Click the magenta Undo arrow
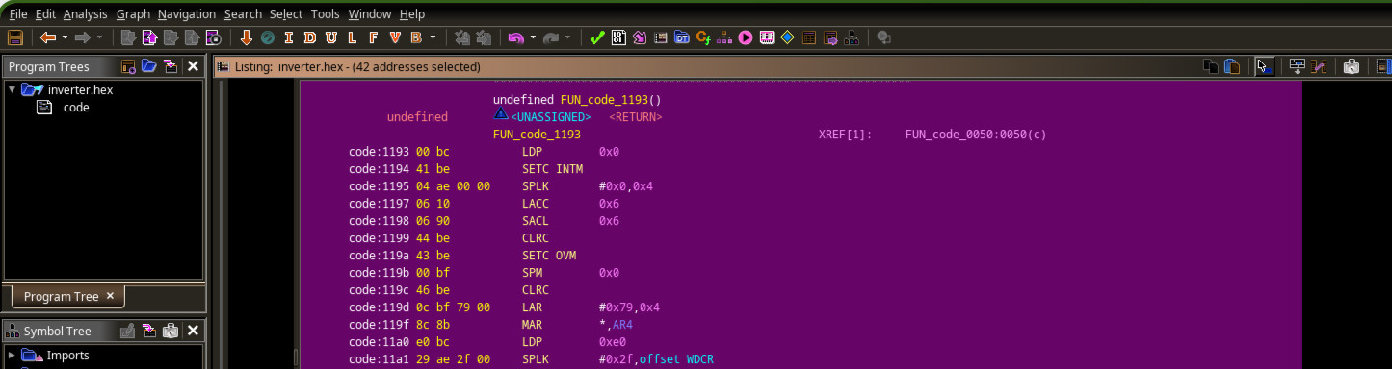The height and width of the screenshot is (369, 1392). click(515, 37)
